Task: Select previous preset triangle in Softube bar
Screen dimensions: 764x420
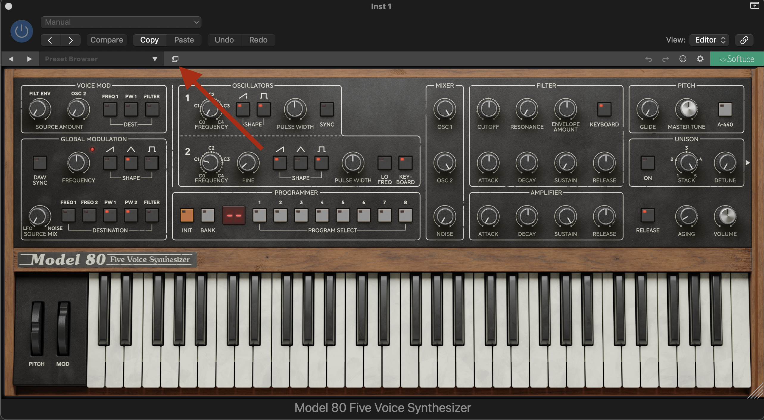Action: point(11,59)
